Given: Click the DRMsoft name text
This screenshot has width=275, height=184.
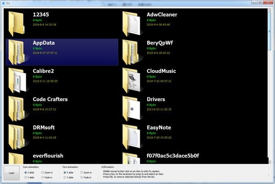Looking at the screenshot, I should coord(44,127).
